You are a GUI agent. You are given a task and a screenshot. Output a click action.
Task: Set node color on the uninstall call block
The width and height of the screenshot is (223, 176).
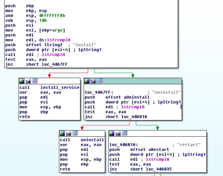coord(62,133)
